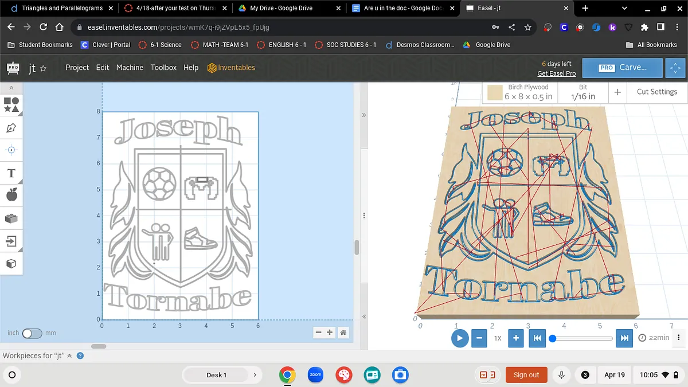The image size is (688, 387).
Task: Click the Import file icon
Action: click(11, 241)
